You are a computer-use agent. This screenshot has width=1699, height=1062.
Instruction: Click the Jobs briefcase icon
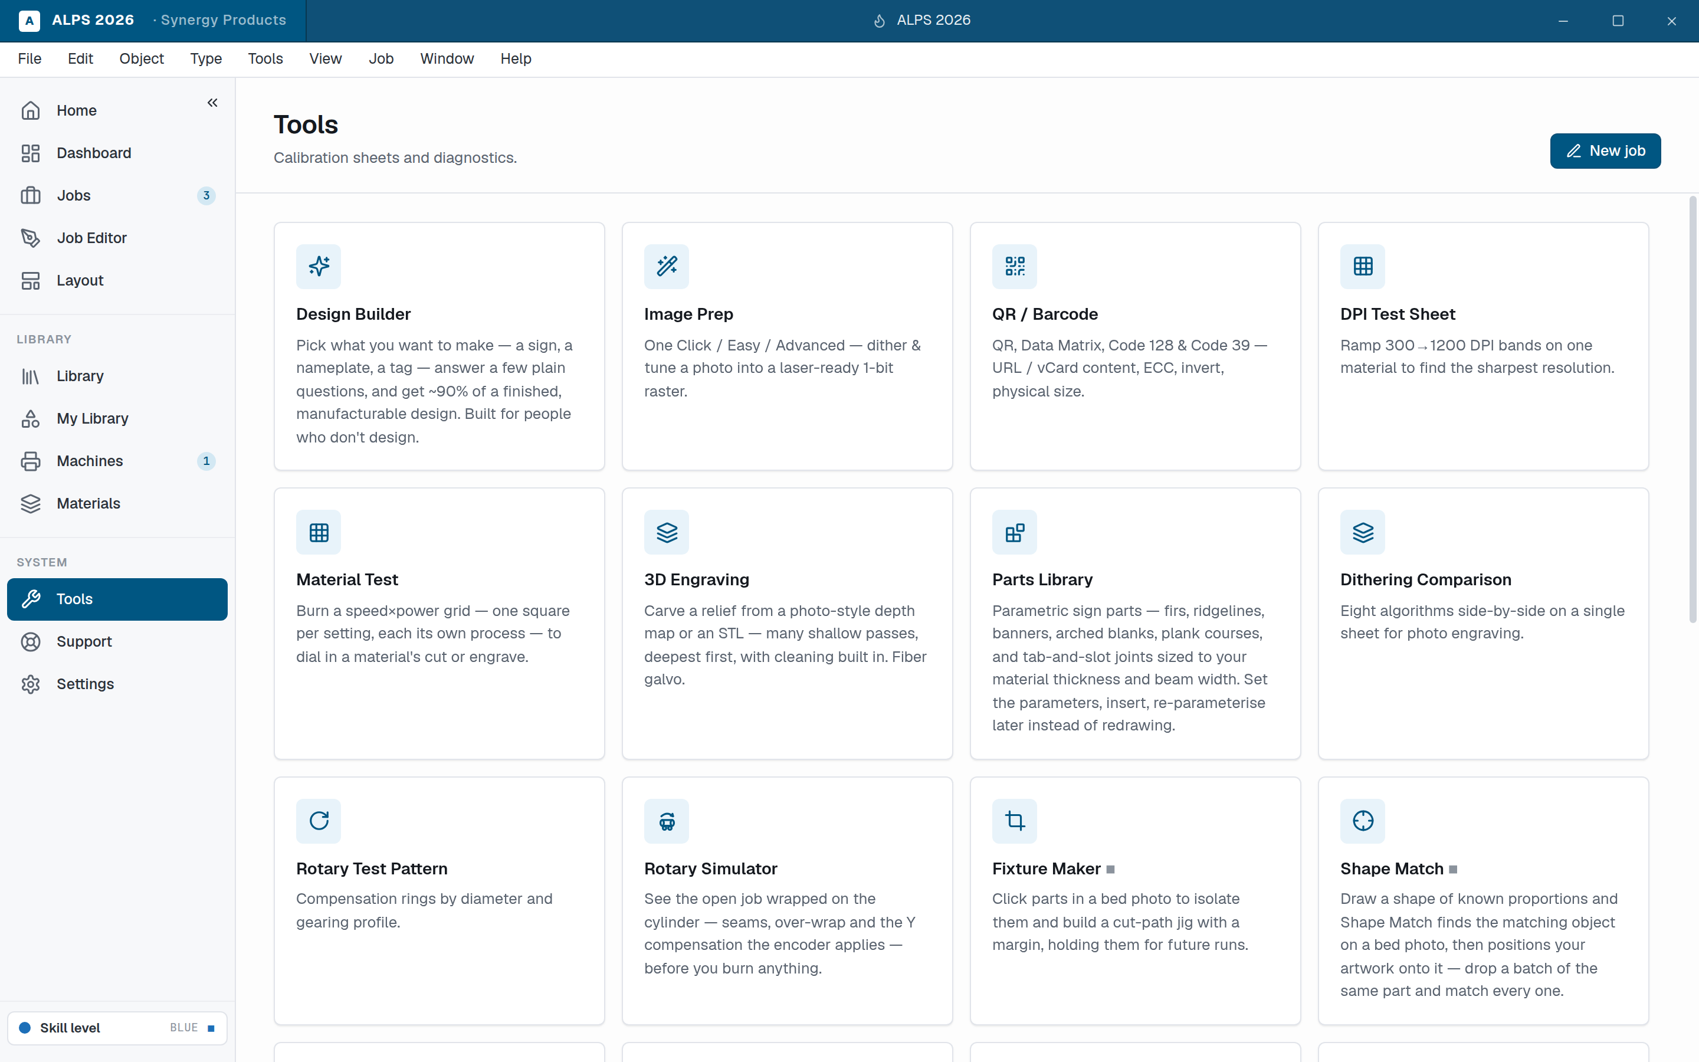(30, 195)
